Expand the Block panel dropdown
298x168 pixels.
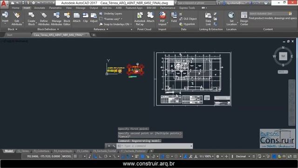pyautogui.click(x=13, y=29)
